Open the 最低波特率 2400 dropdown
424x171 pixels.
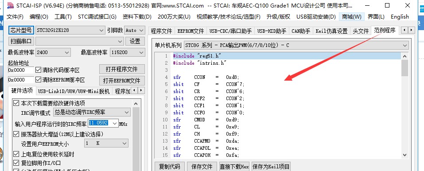coord(53,52)
